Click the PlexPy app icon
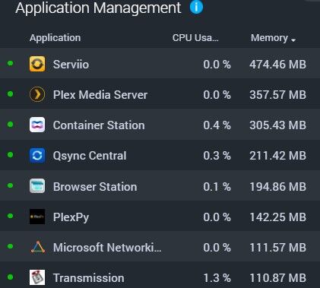Screen dimensions: 320x288 pos(37,217)
